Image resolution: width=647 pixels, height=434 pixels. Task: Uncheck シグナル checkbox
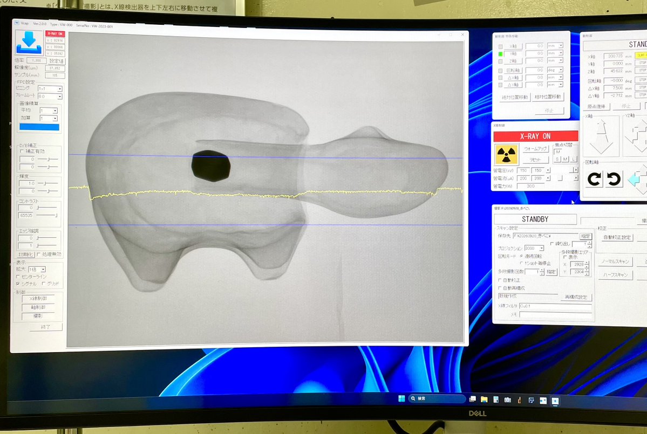(18, 284)
